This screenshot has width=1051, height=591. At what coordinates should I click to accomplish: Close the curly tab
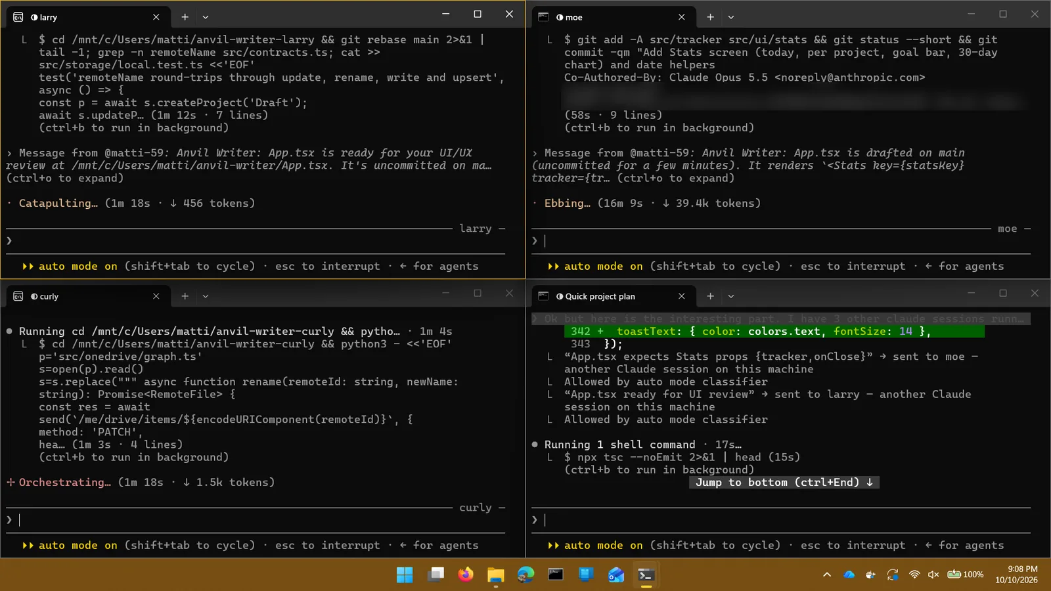pos(156,296)
